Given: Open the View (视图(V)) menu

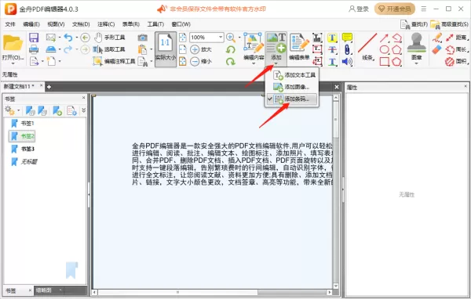Looking at the screenshot, I should click(x=56, y=24).
